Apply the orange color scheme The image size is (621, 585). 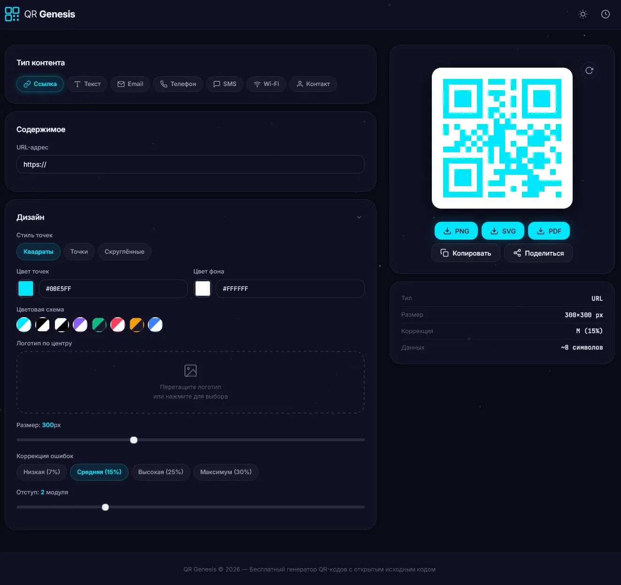click(137, 325)
